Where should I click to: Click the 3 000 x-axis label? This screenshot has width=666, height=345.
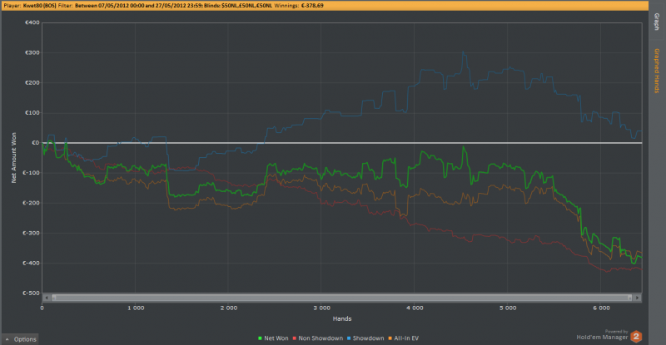click(x=321, y=308)
